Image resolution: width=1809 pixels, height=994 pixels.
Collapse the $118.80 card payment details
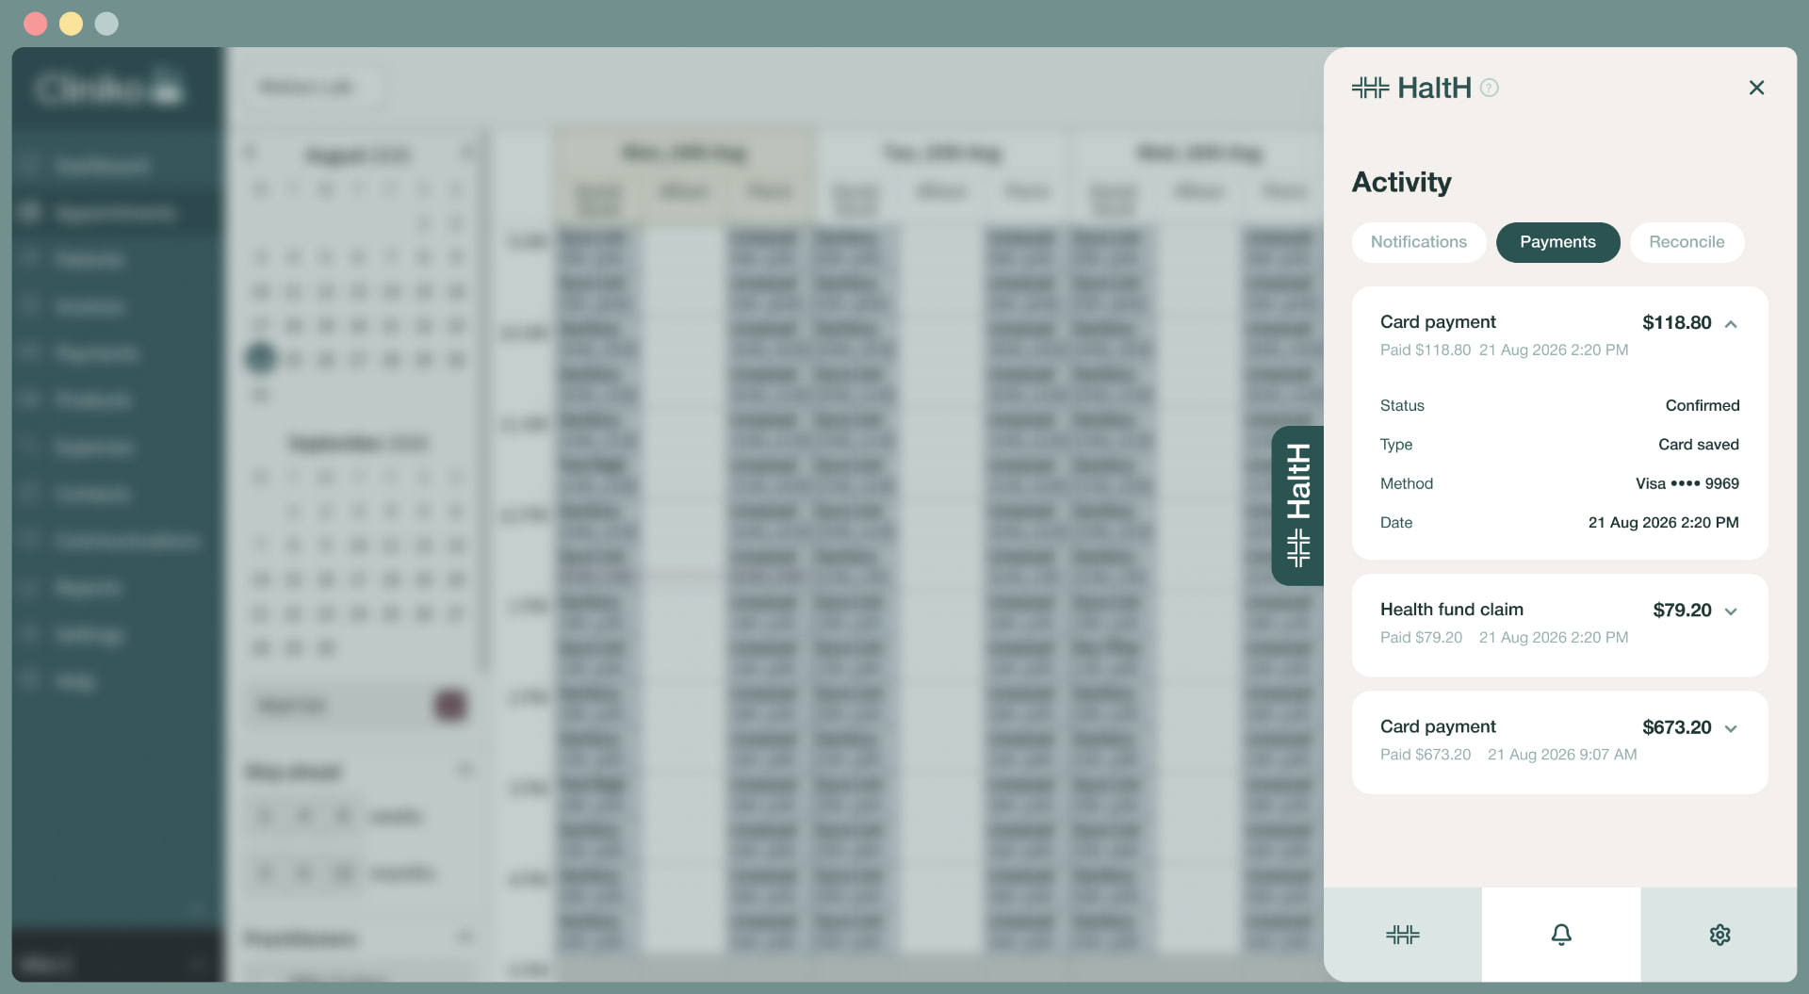pos(1731,324)
